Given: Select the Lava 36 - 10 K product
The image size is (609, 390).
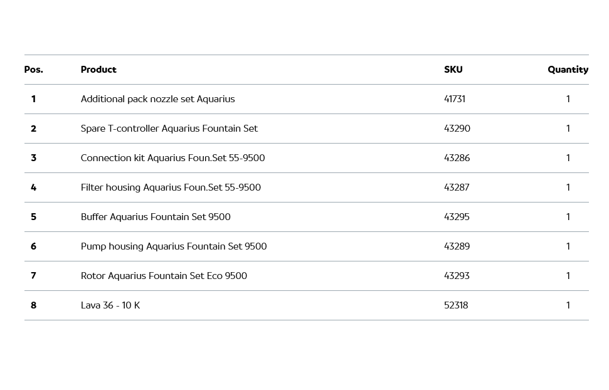Looking at the screenshot, I should click(x=110, y=305).
